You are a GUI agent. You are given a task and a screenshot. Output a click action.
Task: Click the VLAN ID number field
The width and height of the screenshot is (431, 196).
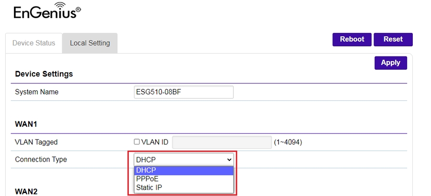222,142
